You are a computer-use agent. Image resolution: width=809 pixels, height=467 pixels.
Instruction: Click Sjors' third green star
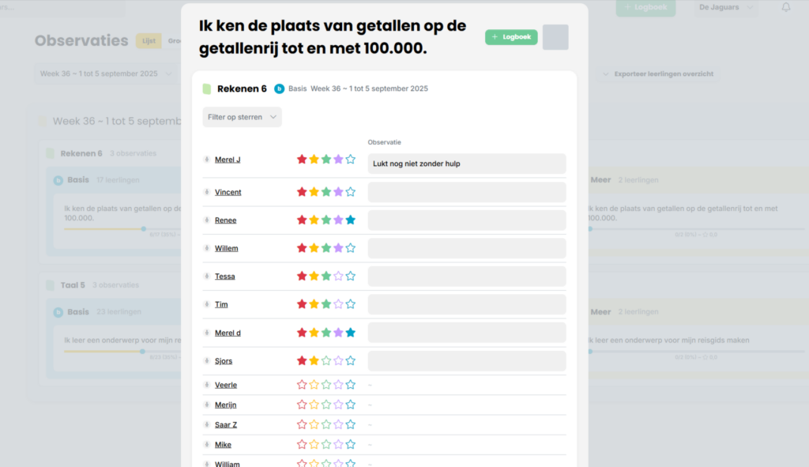click(x=326, y=361)
